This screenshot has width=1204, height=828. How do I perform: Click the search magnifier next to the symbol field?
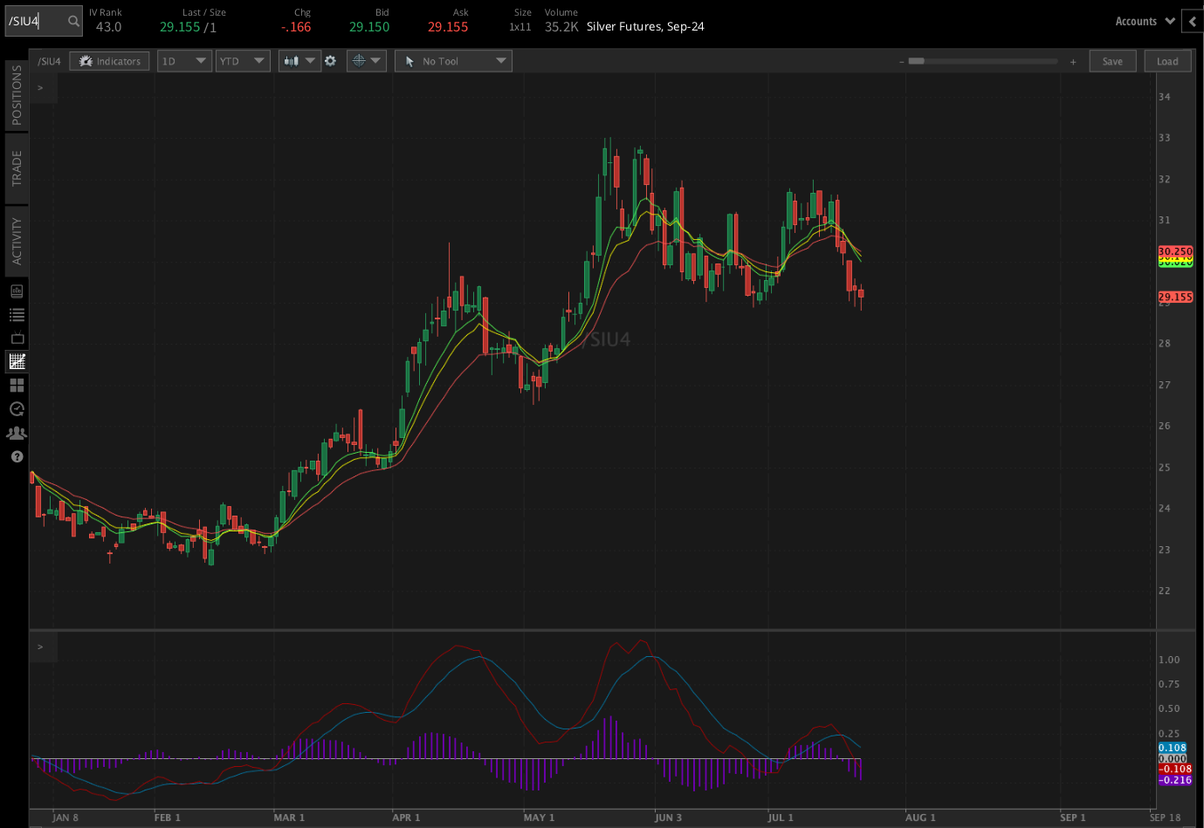coord(73,21)
